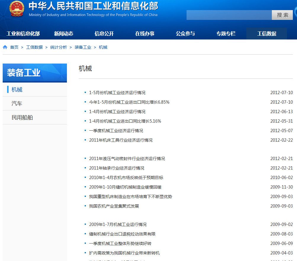Select 机械 in the left sidebar

(17, 90)
